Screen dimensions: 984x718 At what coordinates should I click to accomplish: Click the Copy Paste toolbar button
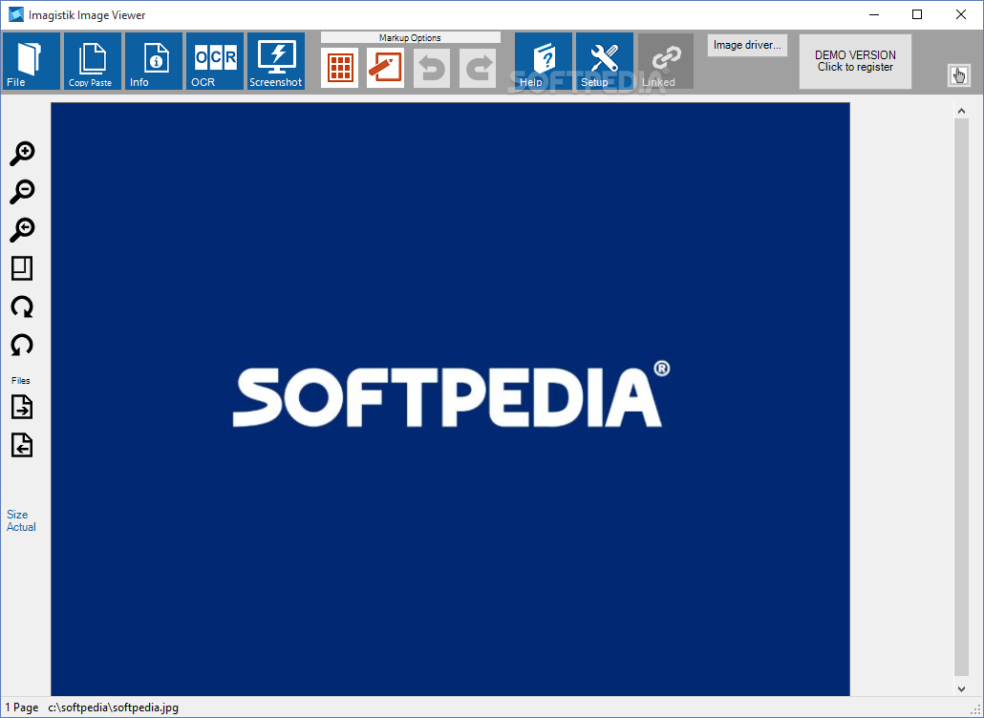click(93, 61)
